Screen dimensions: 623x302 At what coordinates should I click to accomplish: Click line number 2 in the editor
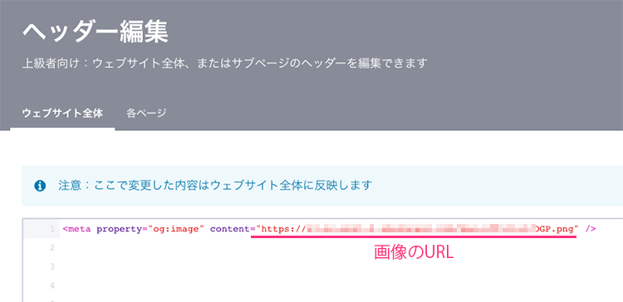pyautogui.click(x=52, y=248)
